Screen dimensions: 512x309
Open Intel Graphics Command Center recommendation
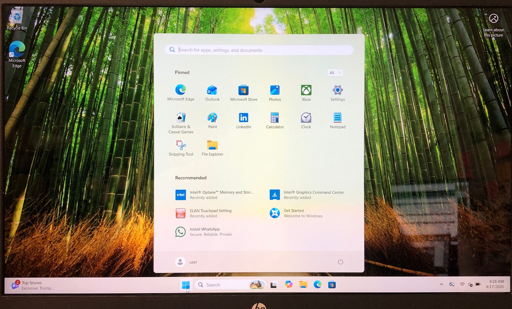pos(307,195)
